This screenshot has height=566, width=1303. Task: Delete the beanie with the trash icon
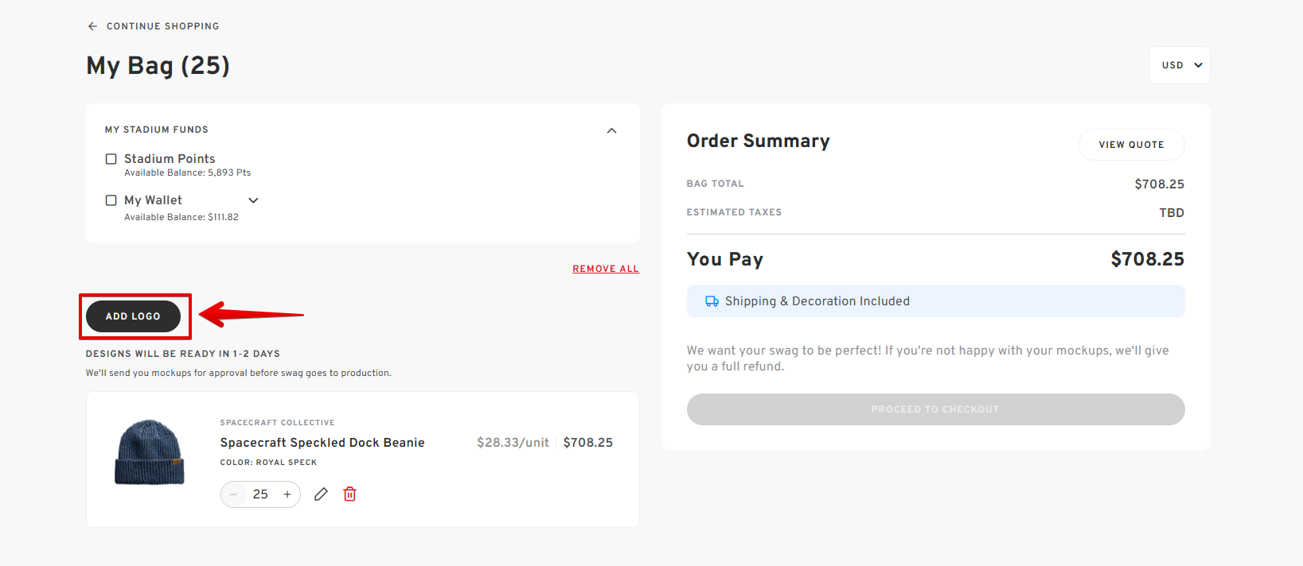point(349,494)
